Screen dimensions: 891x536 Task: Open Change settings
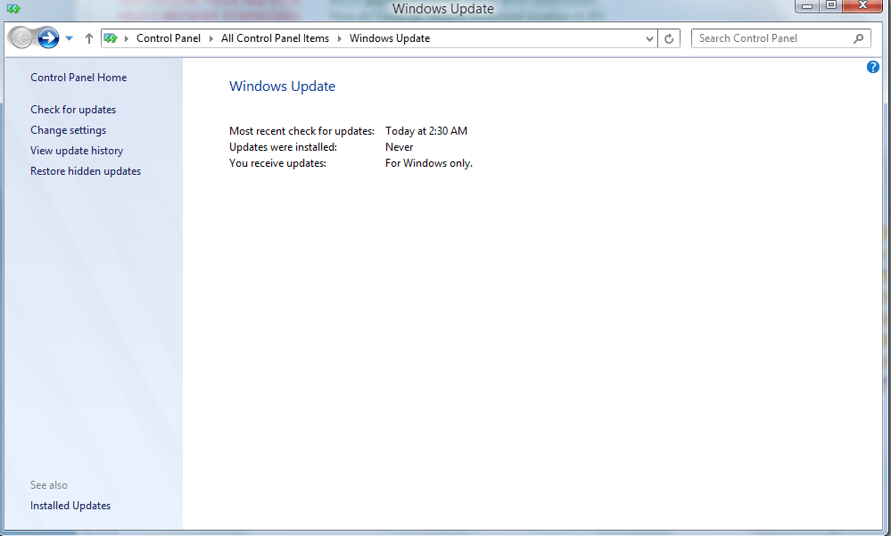tap(68, 130)
